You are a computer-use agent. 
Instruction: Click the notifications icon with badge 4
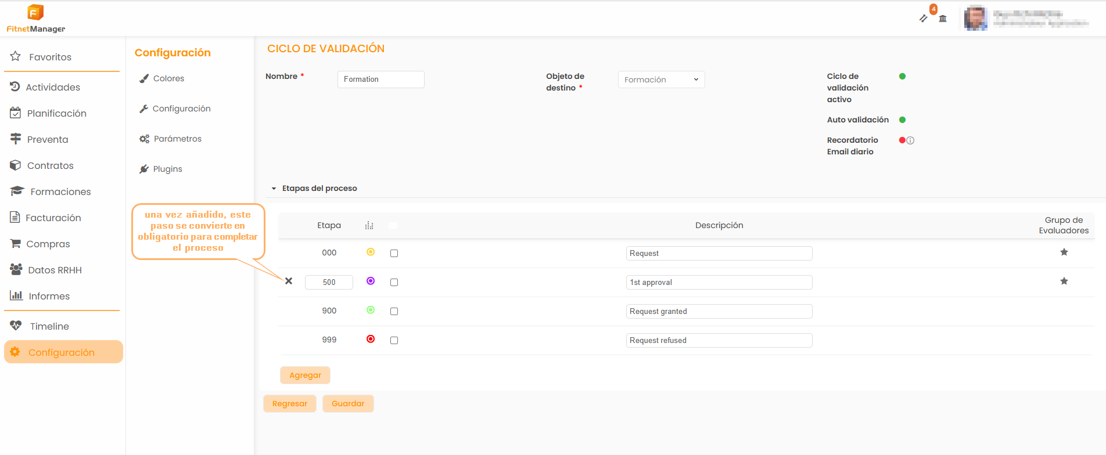[x=924, y=17]
